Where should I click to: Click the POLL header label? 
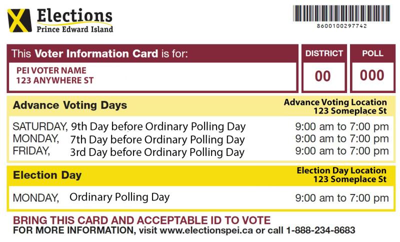[x=372, y=53]
